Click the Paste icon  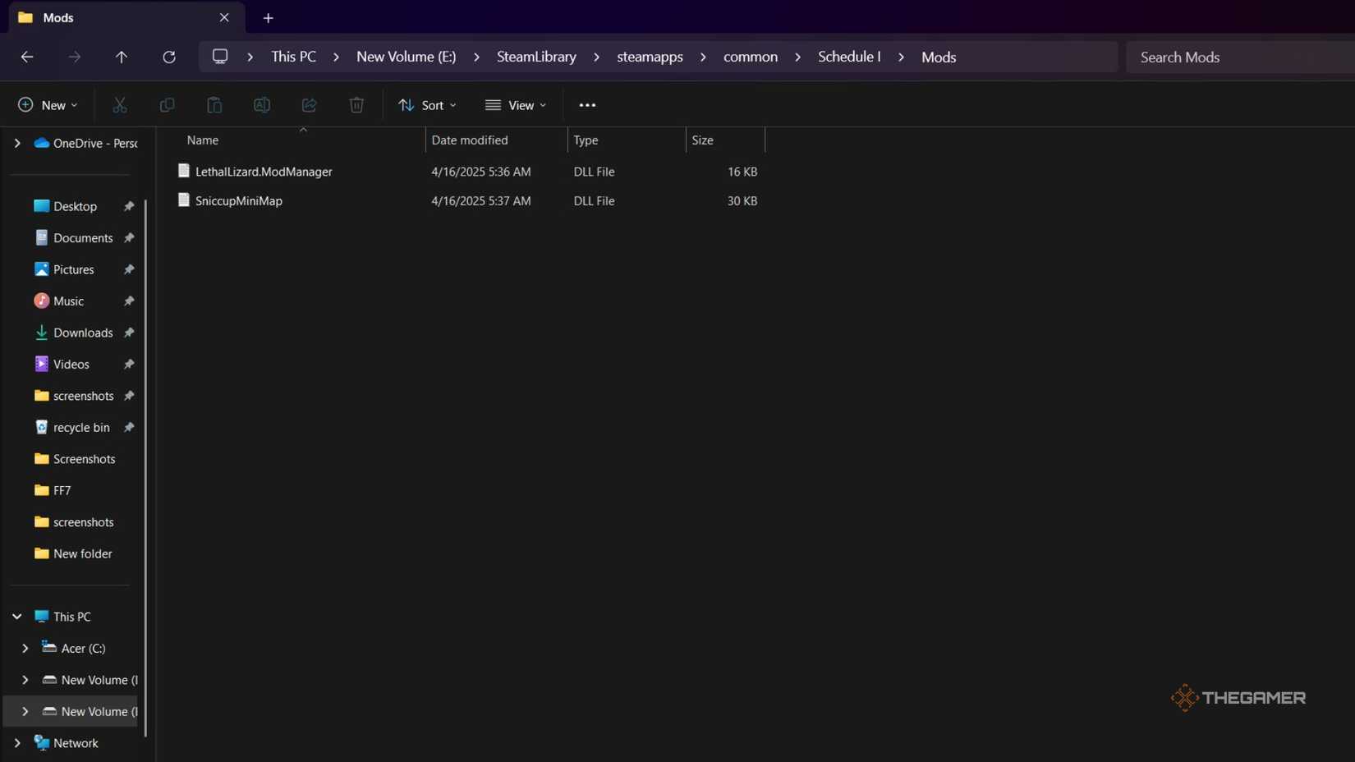214,104
